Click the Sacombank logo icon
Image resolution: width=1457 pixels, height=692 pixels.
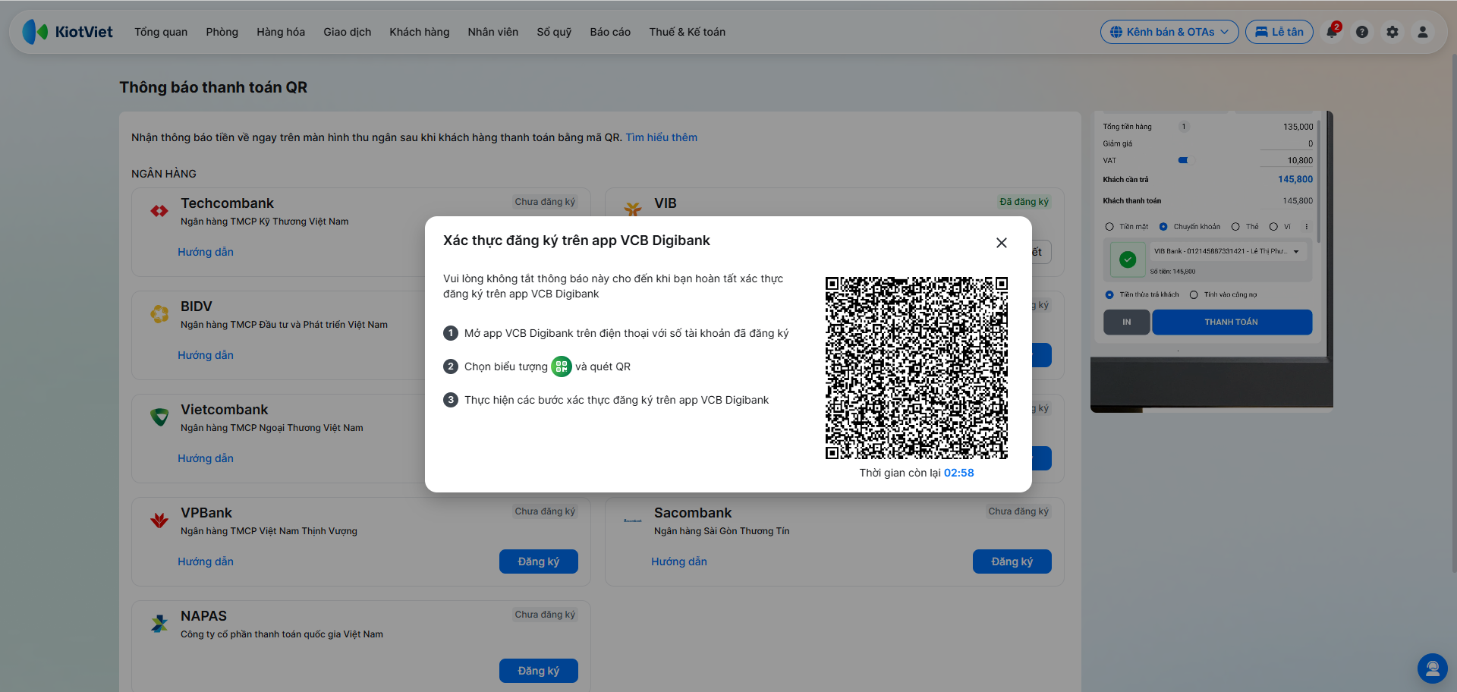(633, 521)
